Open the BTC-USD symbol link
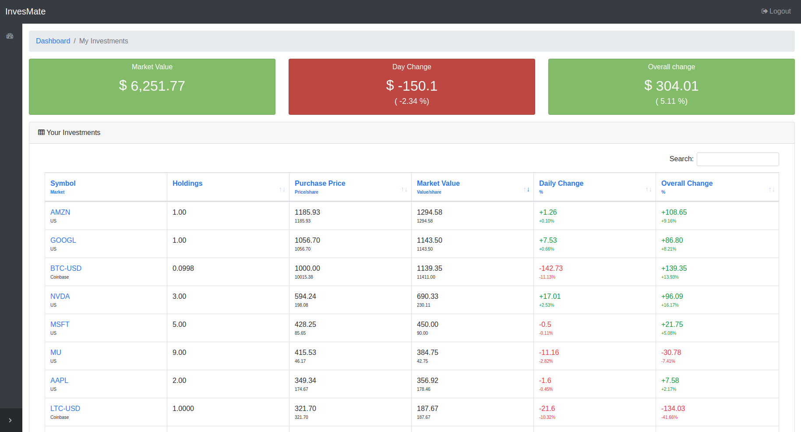The width and height of the screenshot is (801, 432). click(x=66, y=268)
